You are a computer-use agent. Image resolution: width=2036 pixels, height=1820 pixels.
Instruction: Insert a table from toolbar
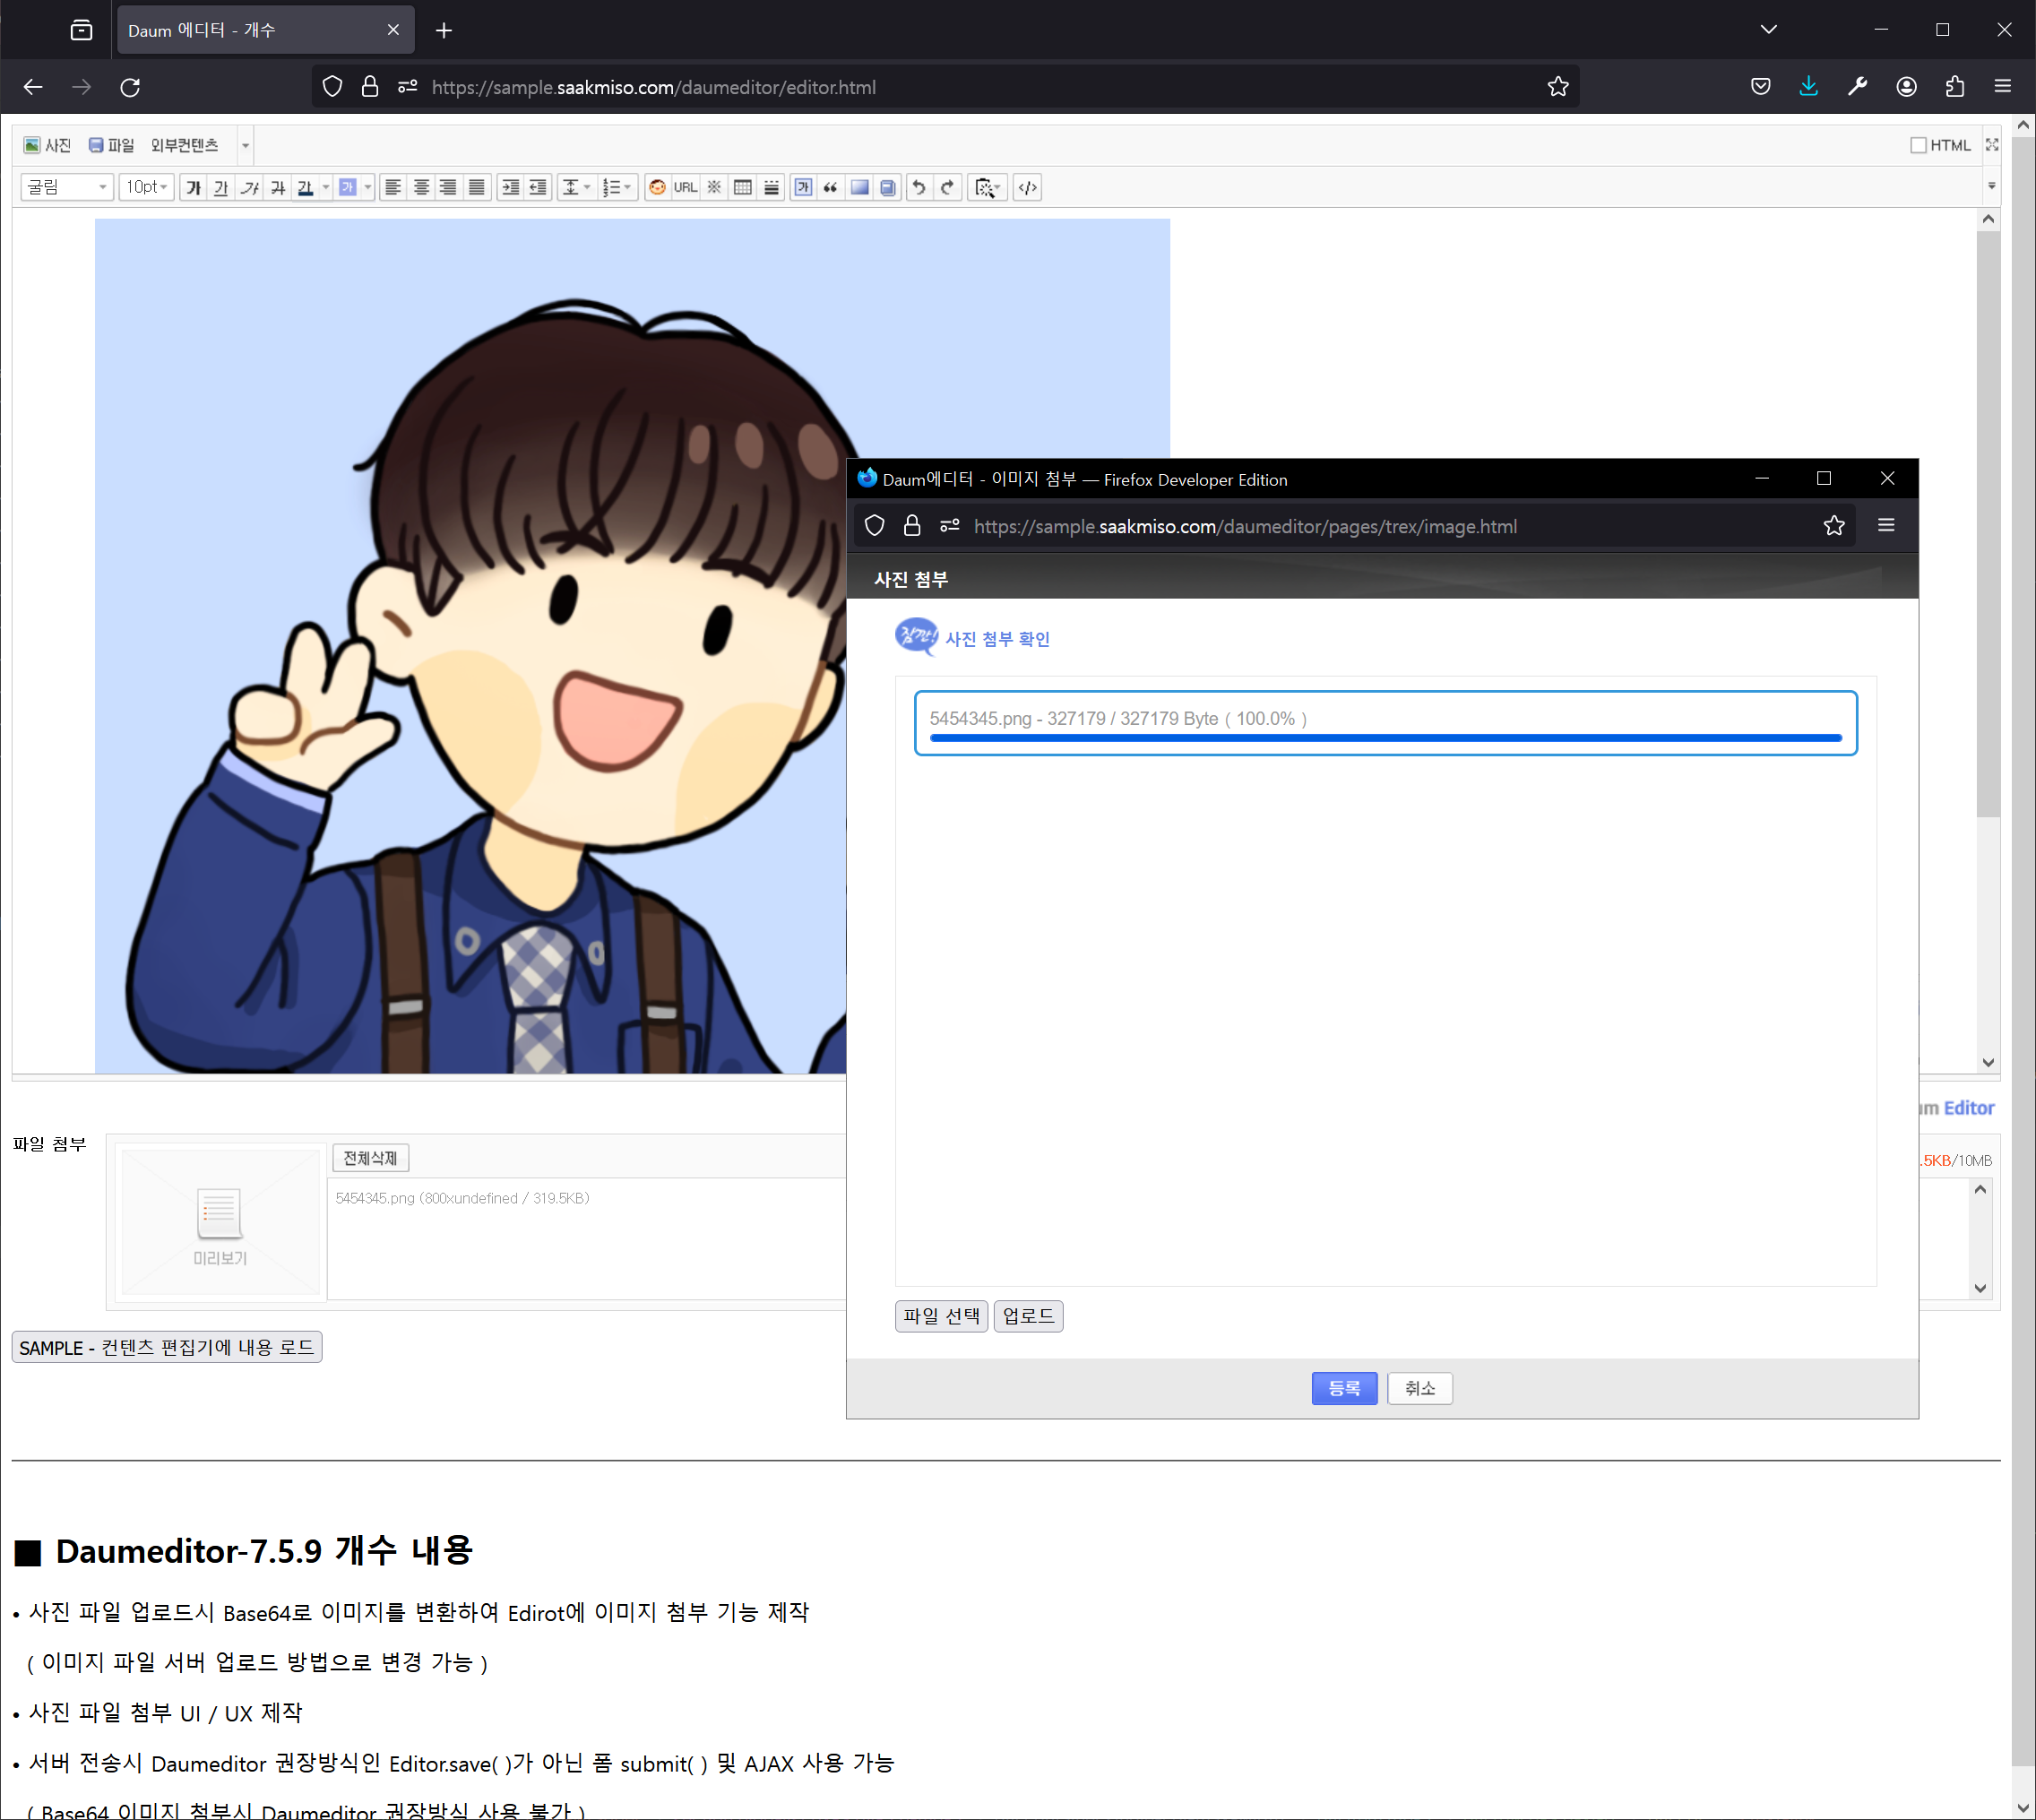tap(742, 187)
